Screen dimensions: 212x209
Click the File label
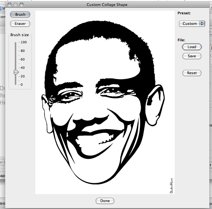point(181,40)
